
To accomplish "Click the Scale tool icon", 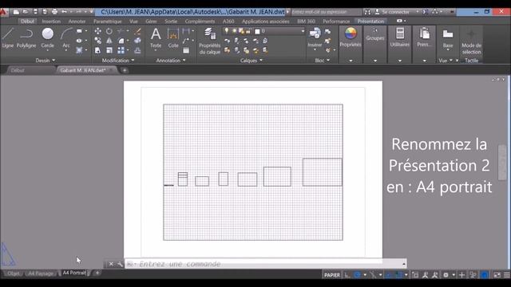I will 109,50.
